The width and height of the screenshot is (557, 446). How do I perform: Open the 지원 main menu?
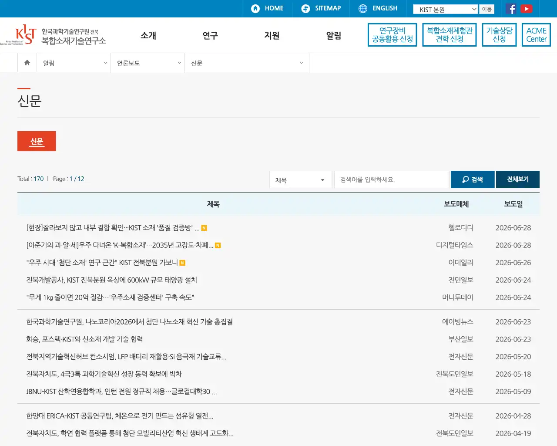pos(272,35)
